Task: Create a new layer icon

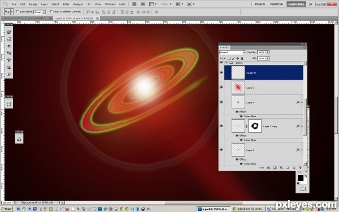Action: [x=294, y=168]
